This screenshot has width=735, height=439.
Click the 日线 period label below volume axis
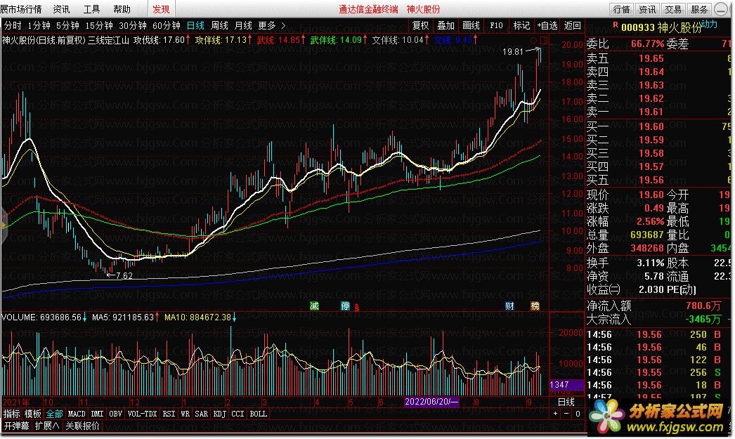[x=566, y=402]
